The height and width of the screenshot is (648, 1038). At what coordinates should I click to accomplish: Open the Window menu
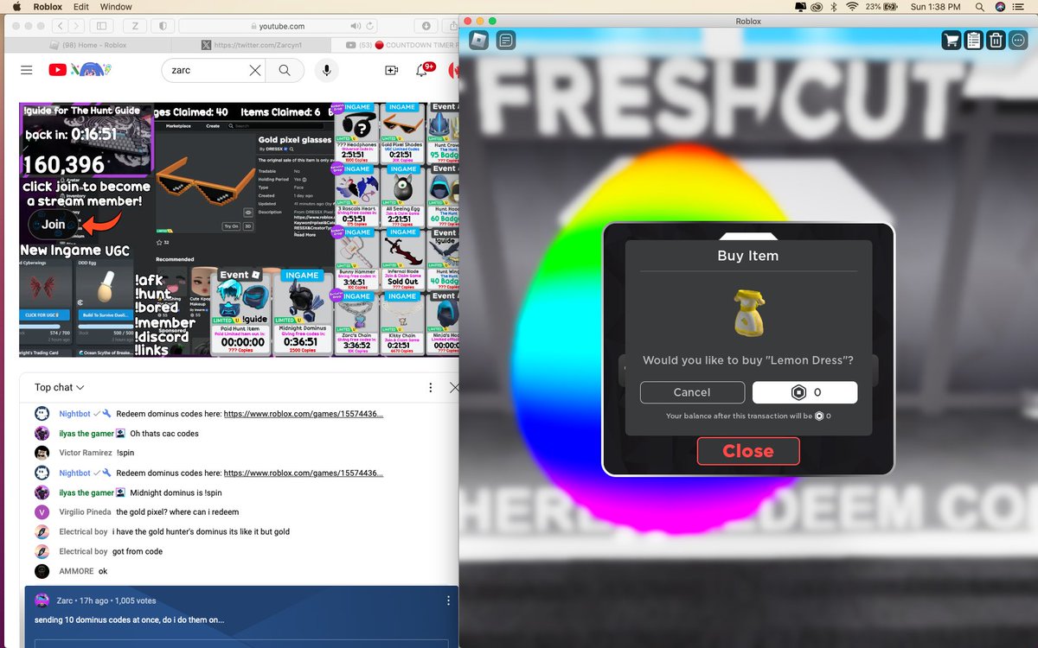click(x=116, y=6)
